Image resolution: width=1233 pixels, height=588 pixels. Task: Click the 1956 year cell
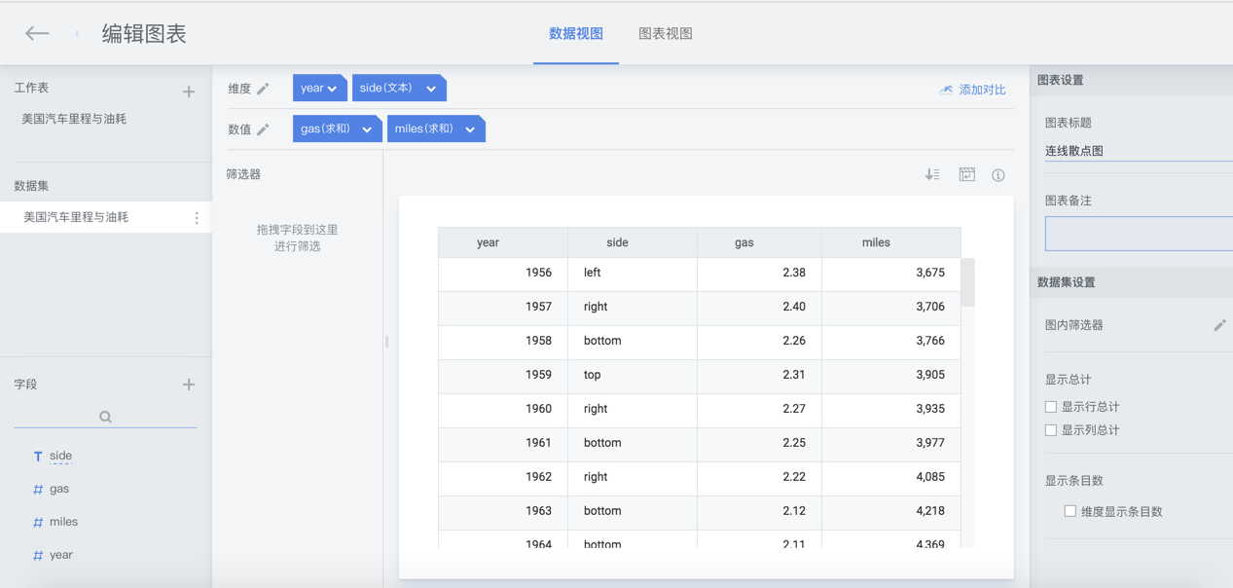[x=502, y=273]
